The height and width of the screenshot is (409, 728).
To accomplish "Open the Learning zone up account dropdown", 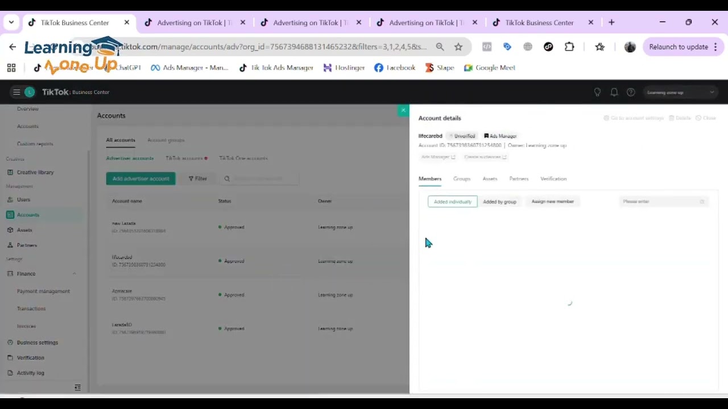I will tap(680, 92).
